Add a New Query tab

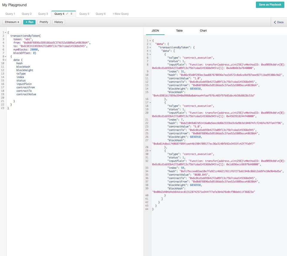120,14
